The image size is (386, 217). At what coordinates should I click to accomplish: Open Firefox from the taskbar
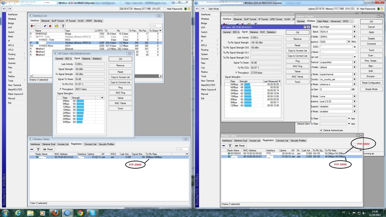point(55,213)
